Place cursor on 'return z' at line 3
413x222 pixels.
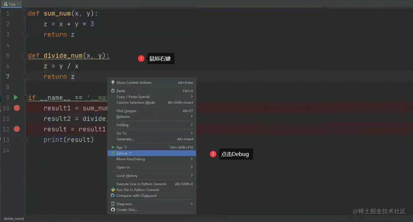pos(59,34)
